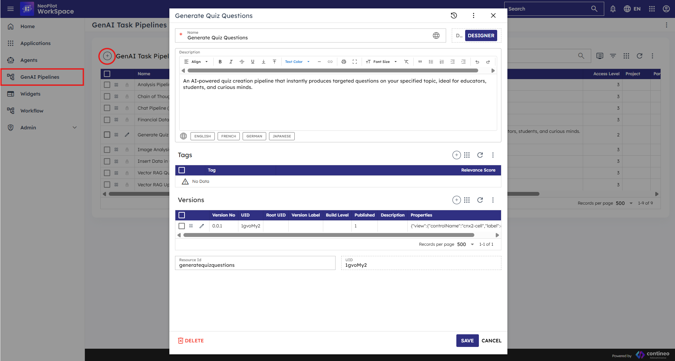
Task: Insert a bulleted list in description
Action: tap(431, 62)
